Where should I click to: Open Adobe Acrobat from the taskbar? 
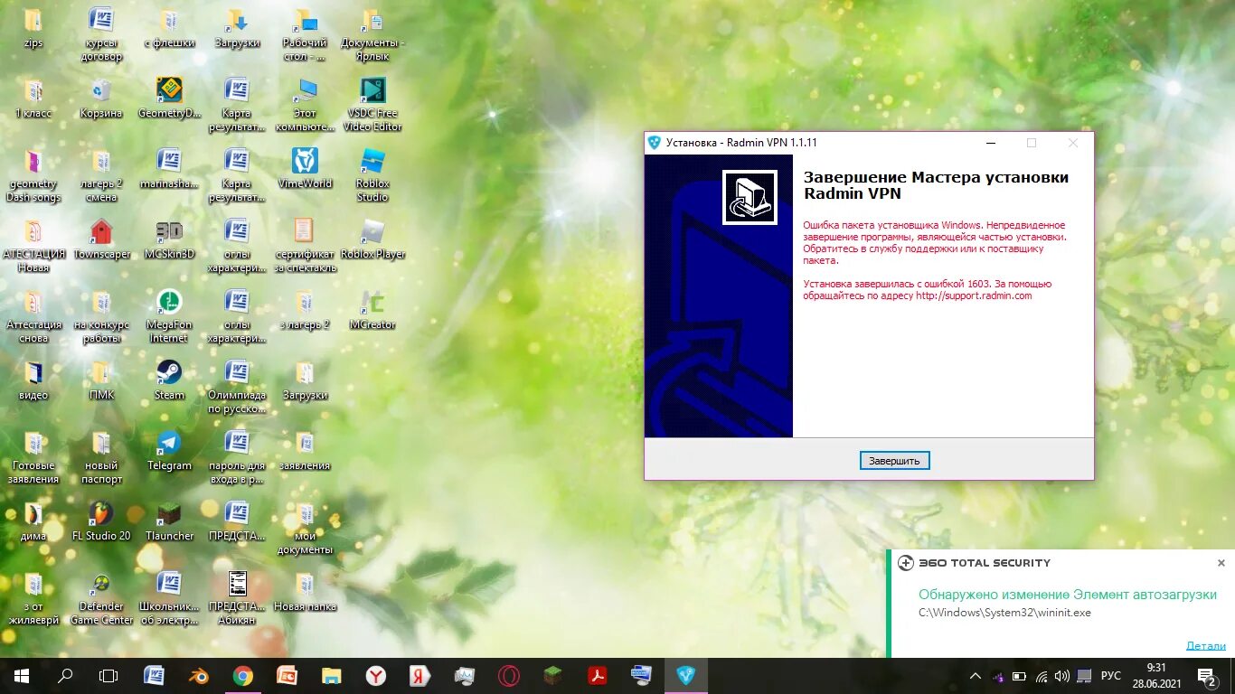click(x=598, y=676)
